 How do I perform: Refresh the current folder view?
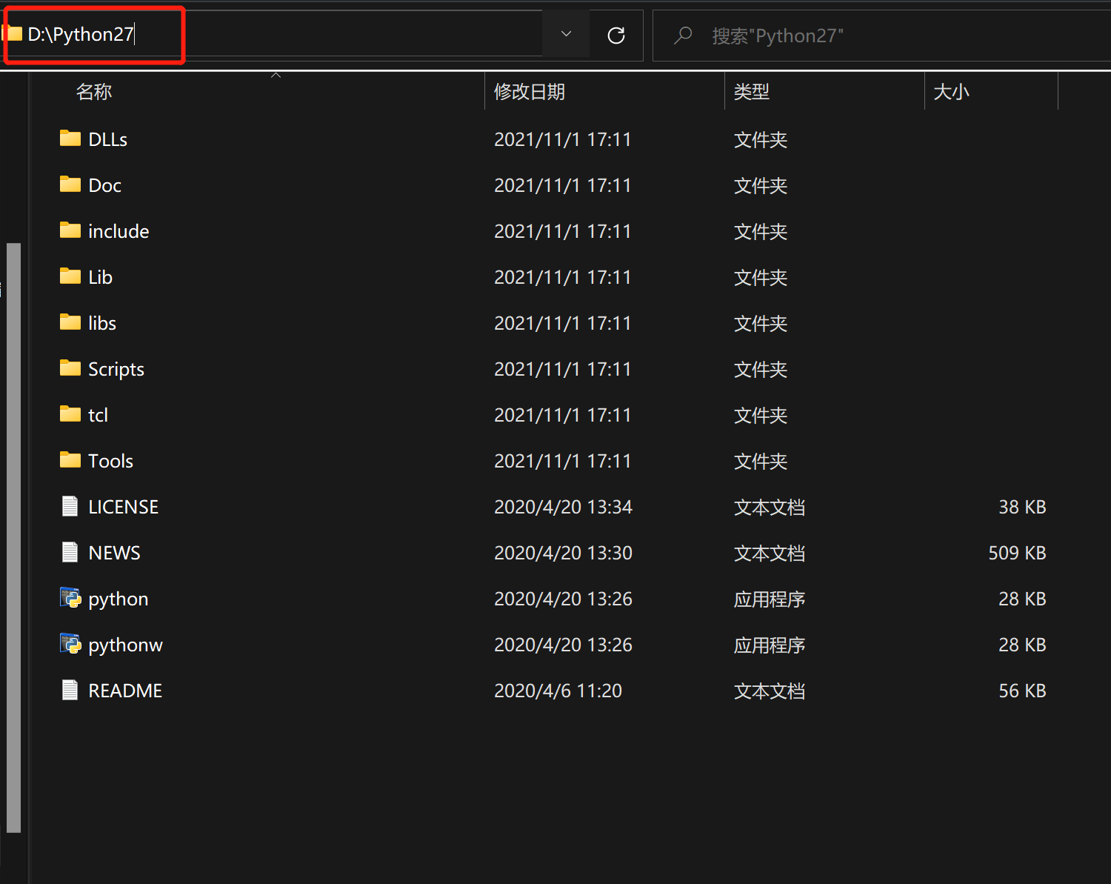tap(616, 35)
